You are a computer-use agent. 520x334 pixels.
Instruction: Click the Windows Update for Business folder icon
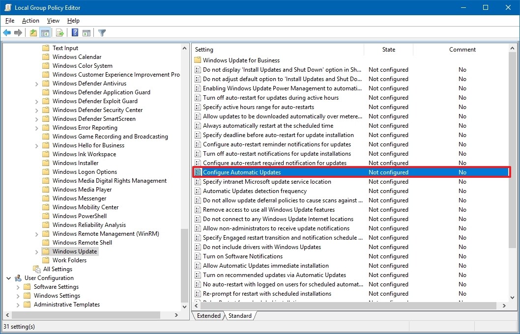(x=198, y=60)
